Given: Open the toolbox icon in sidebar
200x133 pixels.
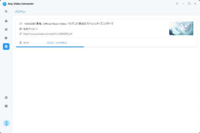Looking at the screenshot, I should [6, 21].
